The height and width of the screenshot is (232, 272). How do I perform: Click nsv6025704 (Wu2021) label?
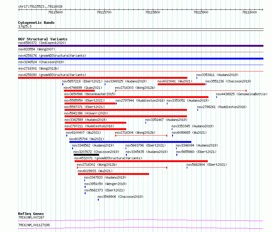click(86, 139)
